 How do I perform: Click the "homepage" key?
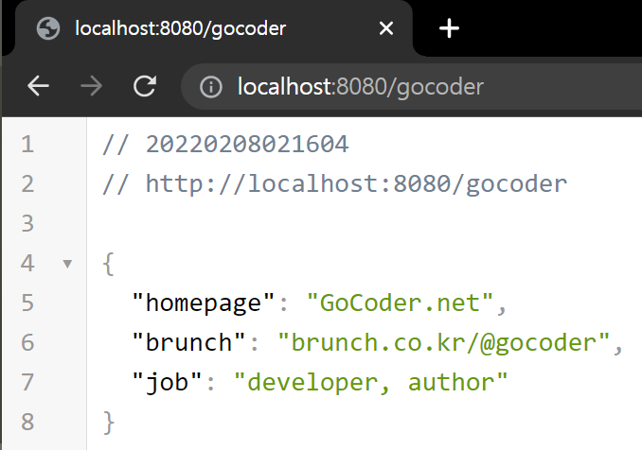point(203,303)
